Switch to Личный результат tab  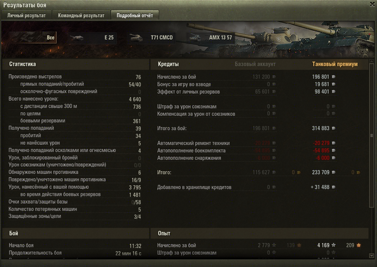point(26,15)
